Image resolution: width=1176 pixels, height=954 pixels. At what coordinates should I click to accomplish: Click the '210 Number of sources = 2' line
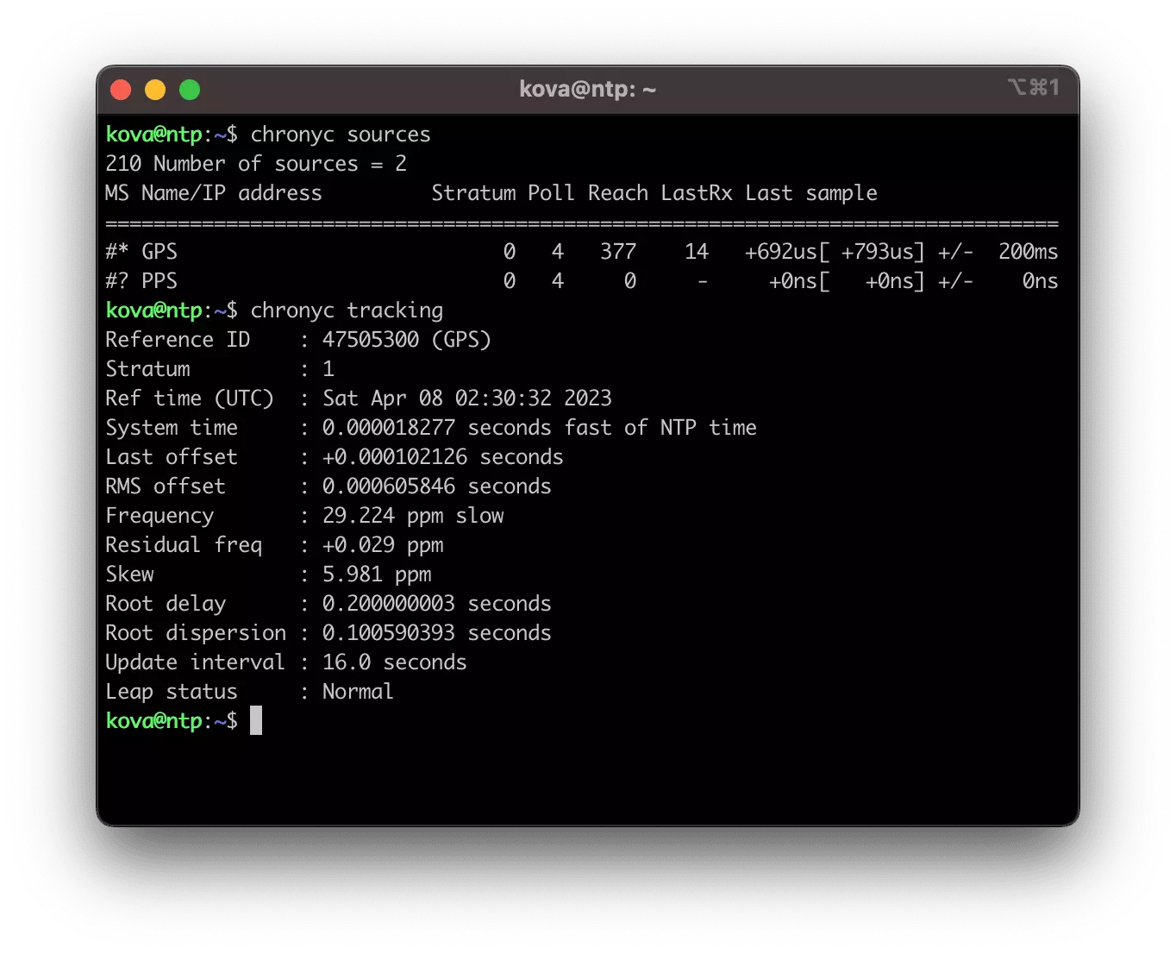coord(255,164)
